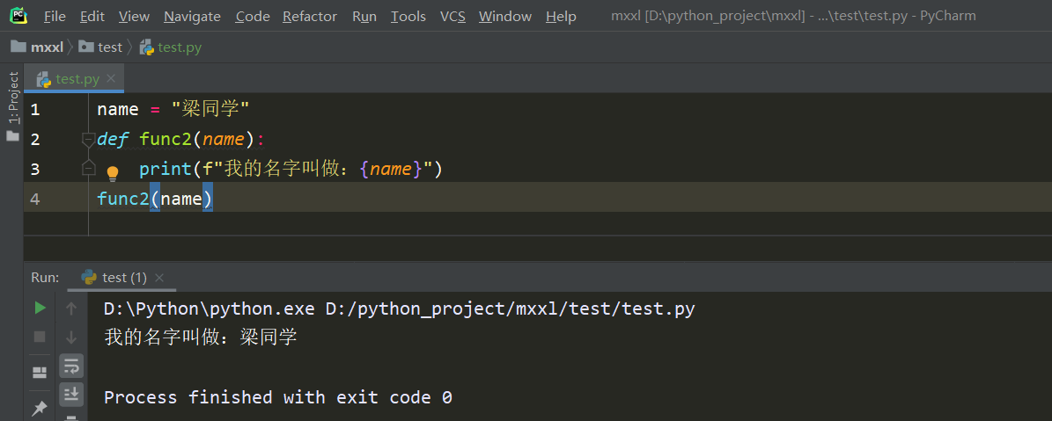Image resolution: width=1052 pixels, height=421 pixels.
Task: Click the green Rerun button
Action: [x=40, y=308]
